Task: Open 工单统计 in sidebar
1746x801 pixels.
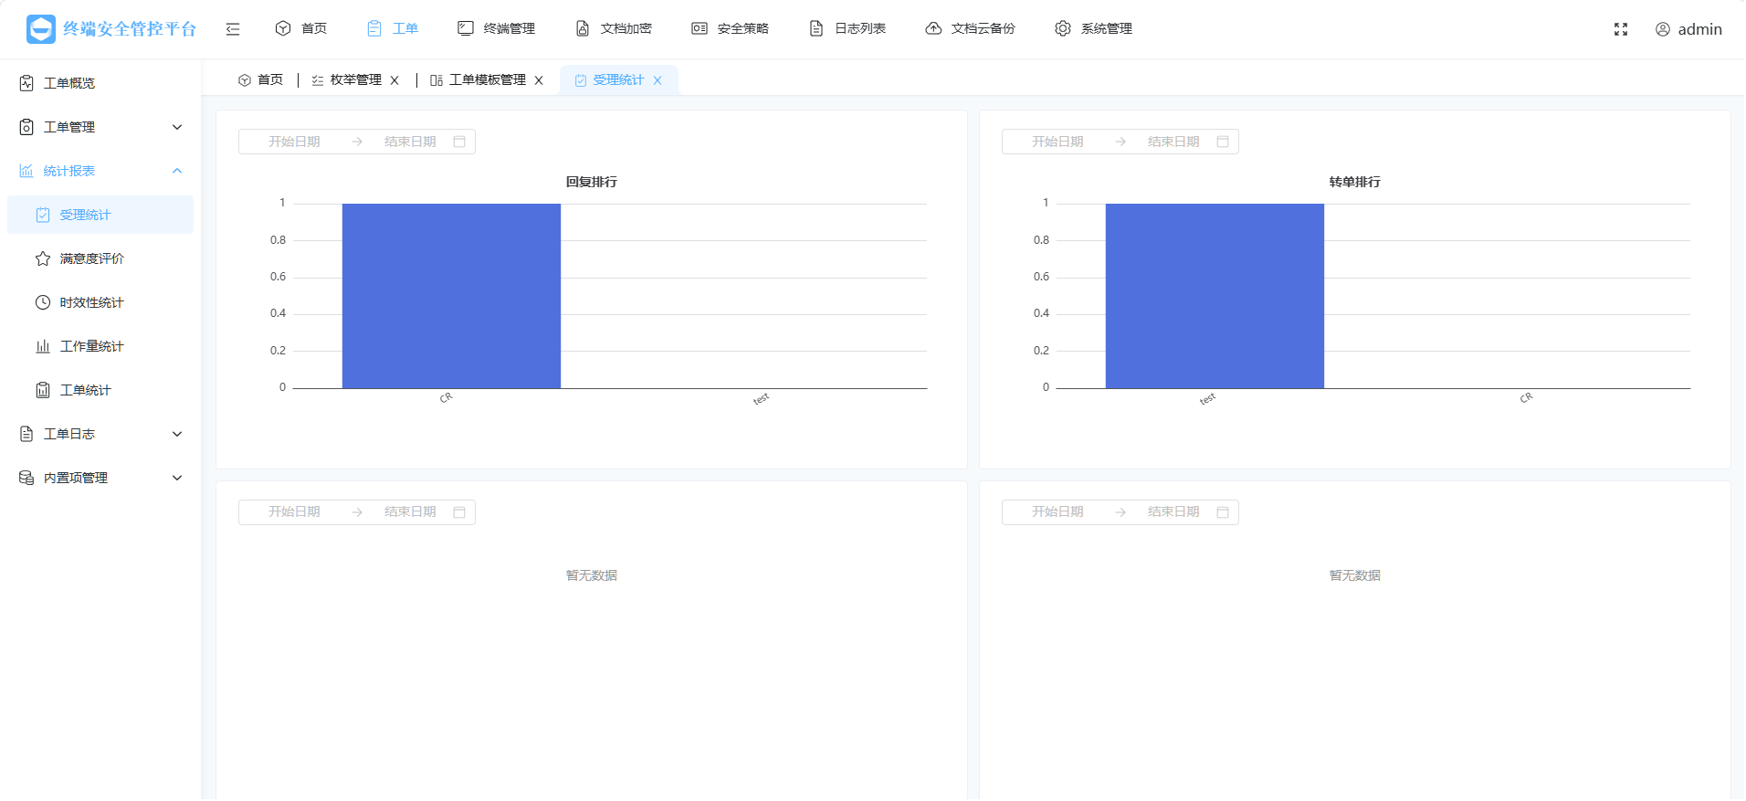Action: [100, 390]
